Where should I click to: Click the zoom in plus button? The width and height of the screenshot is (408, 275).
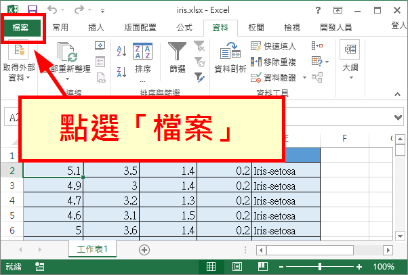coord(359,267)
